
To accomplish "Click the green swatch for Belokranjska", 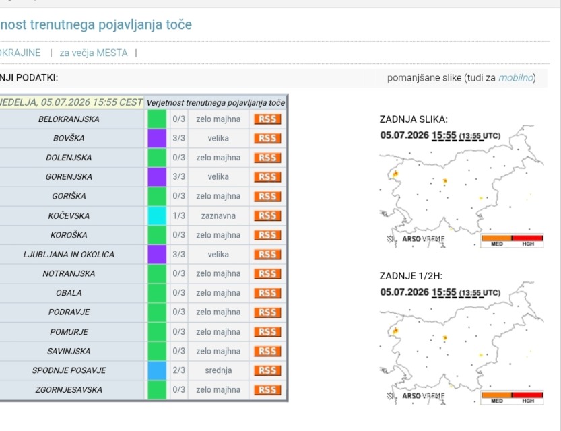I will point(157,119).
